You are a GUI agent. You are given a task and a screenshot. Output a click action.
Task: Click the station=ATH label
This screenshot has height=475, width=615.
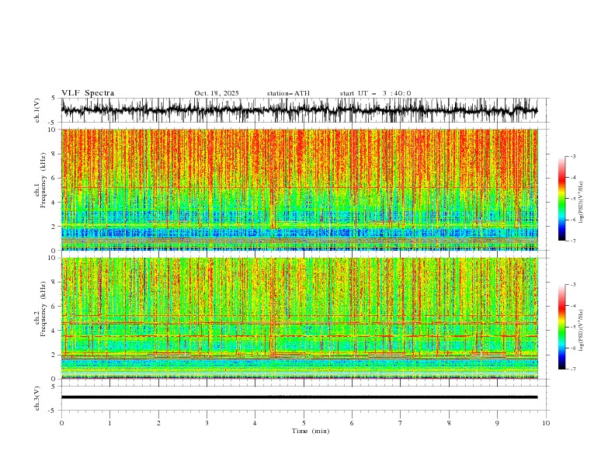click(x=288, y=93)
